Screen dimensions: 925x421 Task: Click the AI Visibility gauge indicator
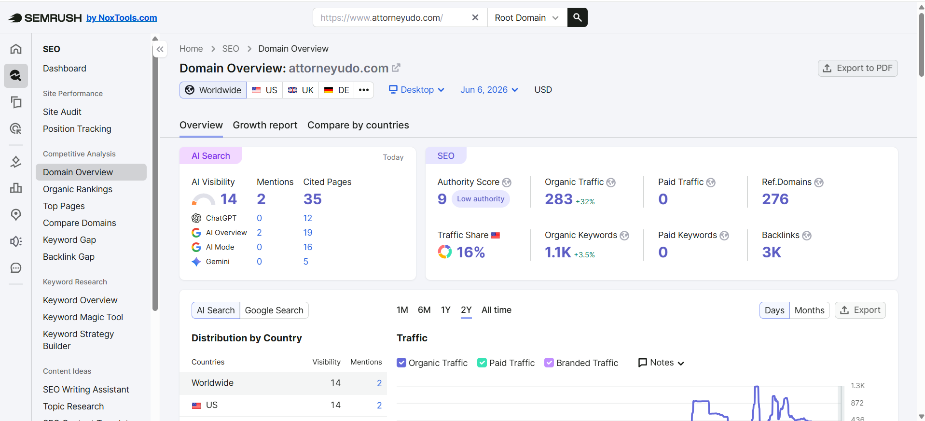click(x=203, y=199)
